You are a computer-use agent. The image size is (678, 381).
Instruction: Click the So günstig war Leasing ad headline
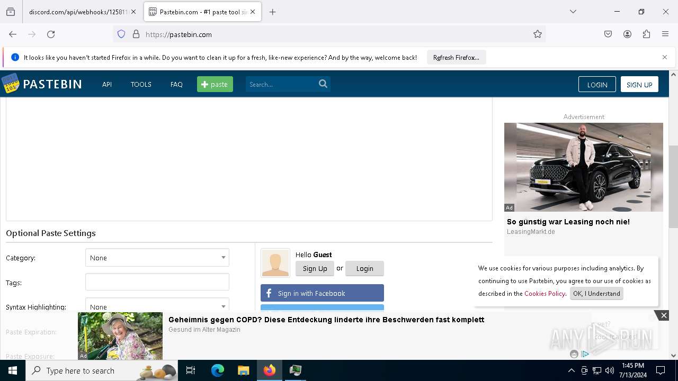[x=568, y=222]
